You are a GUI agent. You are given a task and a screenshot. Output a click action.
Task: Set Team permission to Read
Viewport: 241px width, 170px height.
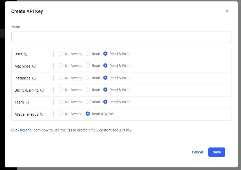(88, 102)
